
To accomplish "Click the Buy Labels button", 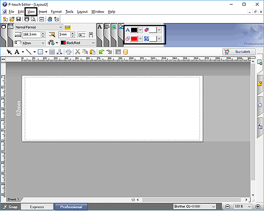I will [239, 52].
